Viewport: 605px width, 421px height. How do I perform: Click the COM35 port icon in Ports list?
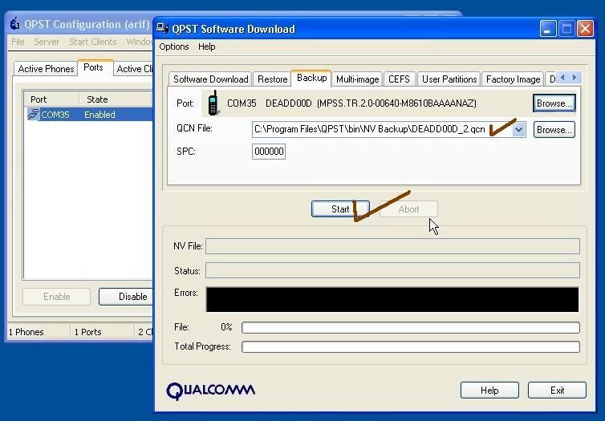(x=34, y=114)
